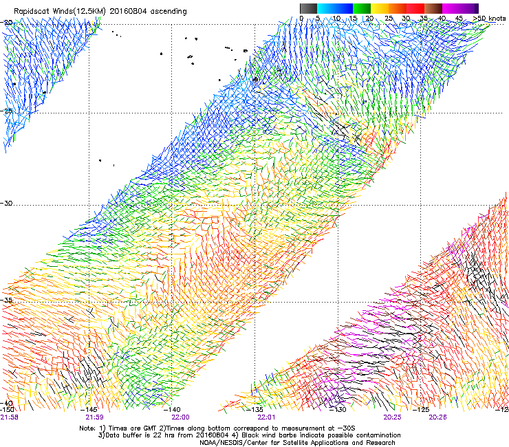Click the 'Note: 1) Times are GMT' footnote line
The width and height of the screenshot is (509, 447).
217,428
